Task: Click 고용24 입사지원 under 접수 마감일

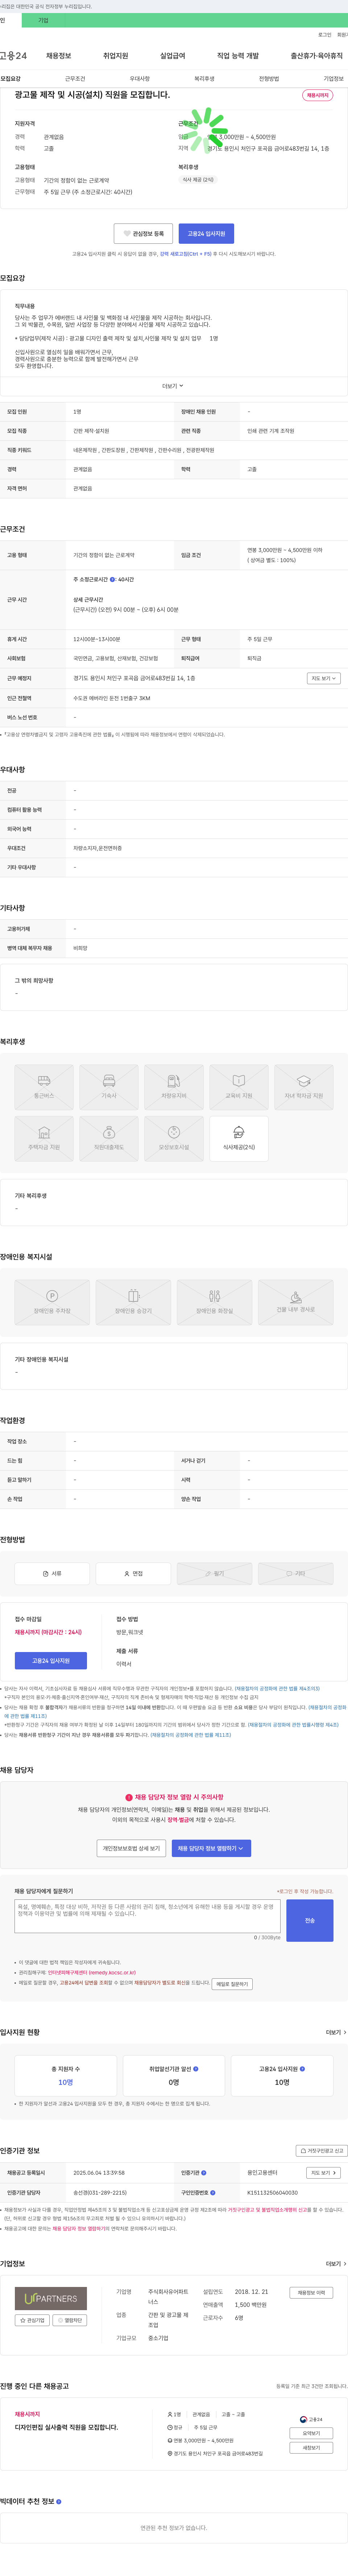Action: coord(51,1661)
